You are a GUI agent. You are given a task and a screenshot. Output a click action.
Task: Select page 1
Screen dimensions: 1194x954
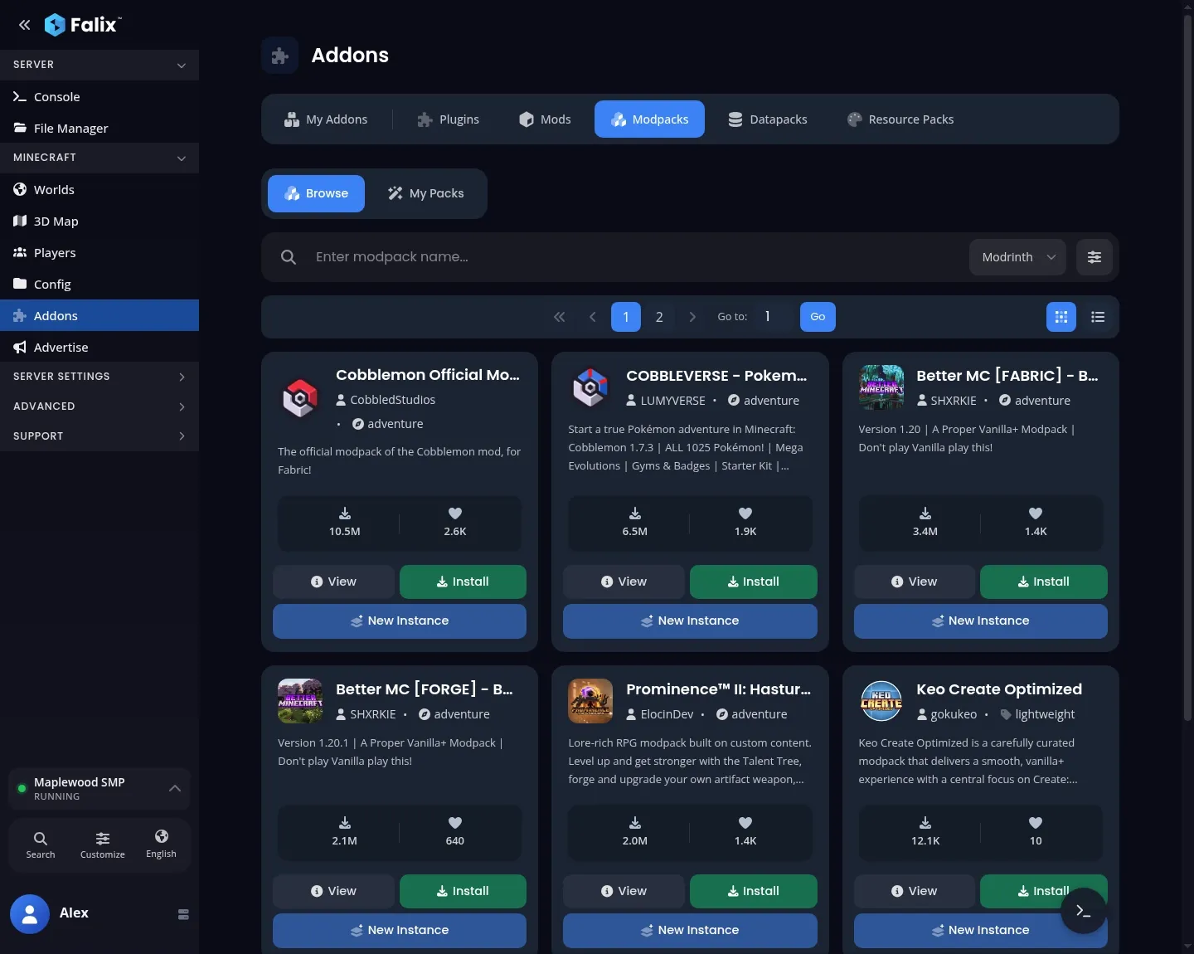point(626,317)
